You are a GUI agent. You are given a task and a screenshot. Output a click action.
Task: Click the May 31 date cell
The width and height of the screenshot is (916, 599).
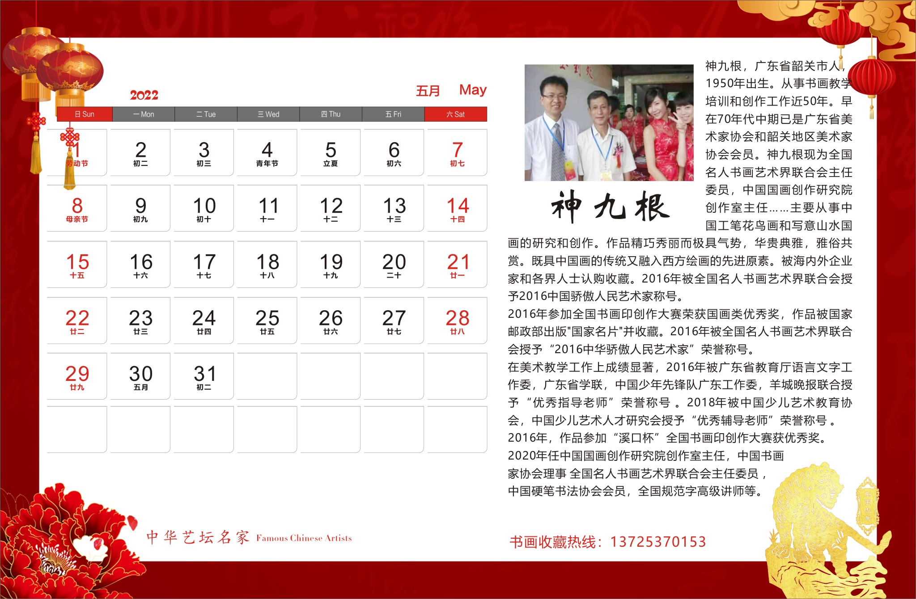pyautogui.click(x=204, y=376)
